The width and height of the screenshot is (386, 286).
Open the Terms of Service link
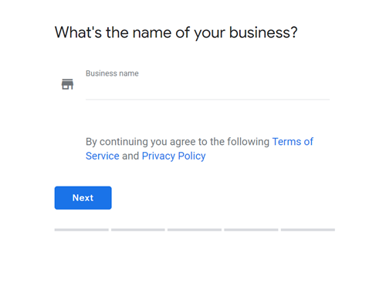coord(293,142)
